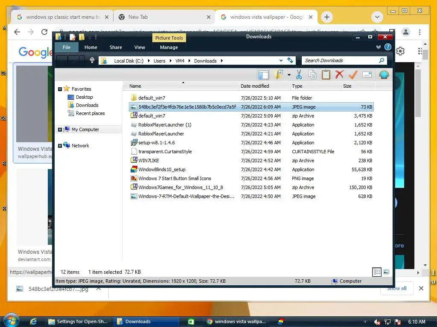Click the Windows Start orb
This screenshot has width=437, height=327.
pos(11,321)
